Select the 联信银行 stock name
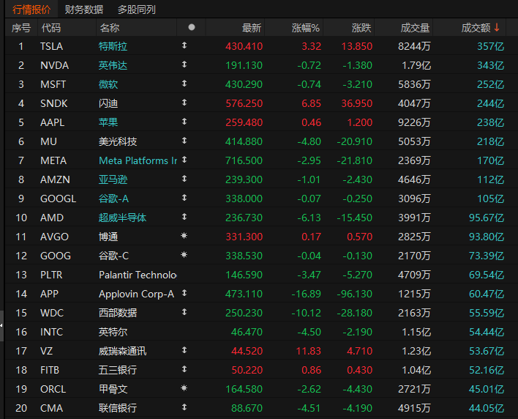 tap(118, 408)
